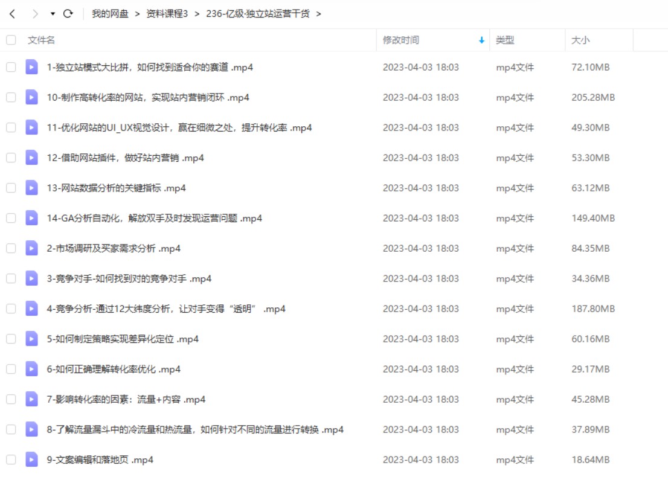This screenshot has height=503, width=668.
Task: Check the box for 14-GA分析自动化 file
Action: point(11,218)
